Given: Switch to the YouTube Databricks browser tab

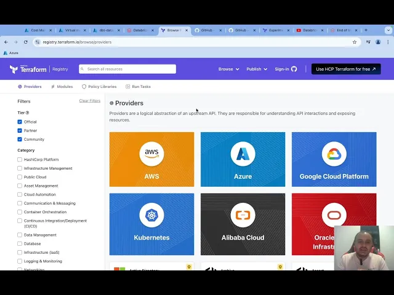Looking at the screenshot, I should pos(309,30).
